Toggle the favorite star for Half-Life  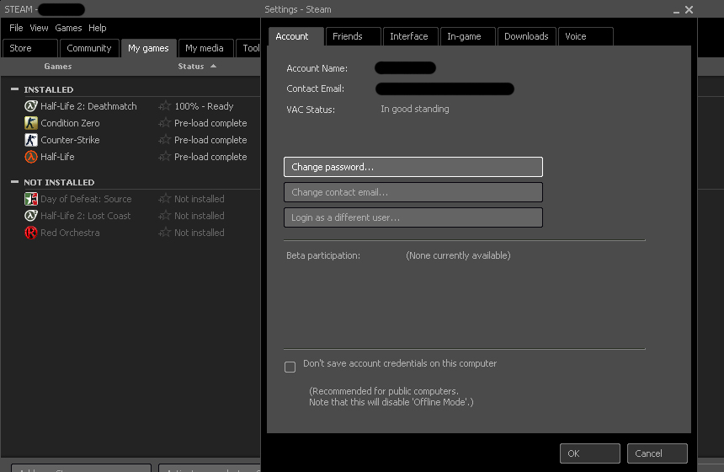point(164,157)
